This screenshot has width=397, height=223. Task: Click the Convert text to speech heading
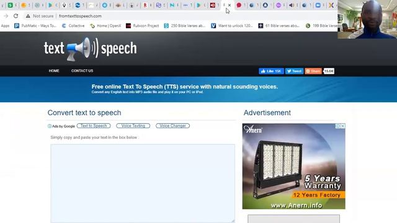pos(84,113)
